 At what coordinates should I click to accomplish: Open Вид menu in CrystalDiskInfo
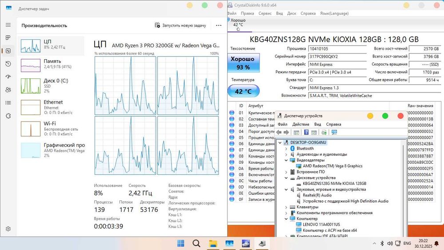click(279, 13)
